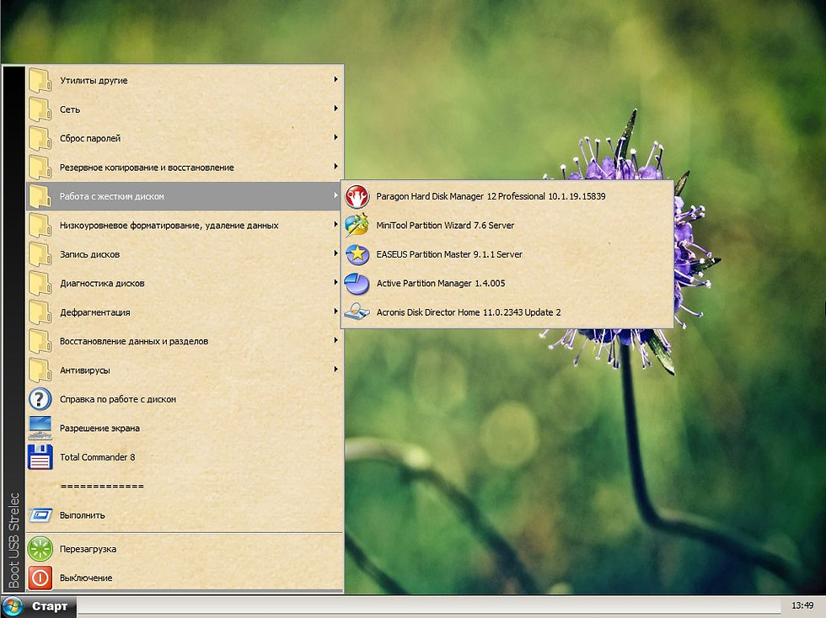Open Диагностика дисков menu entry
Viewport: 826px width, 618px height.
point(184,283)
